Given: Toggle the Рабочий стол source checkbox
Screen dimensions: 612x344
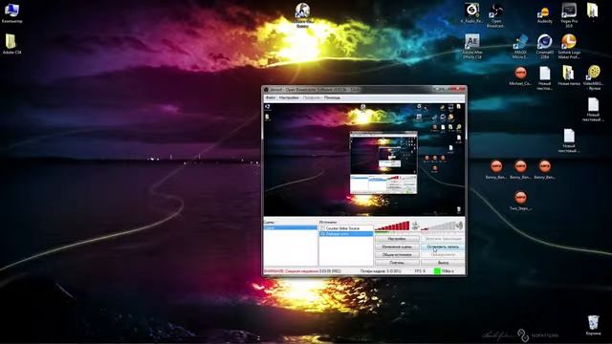Looking at the screenshot, I should coord(323,233).
